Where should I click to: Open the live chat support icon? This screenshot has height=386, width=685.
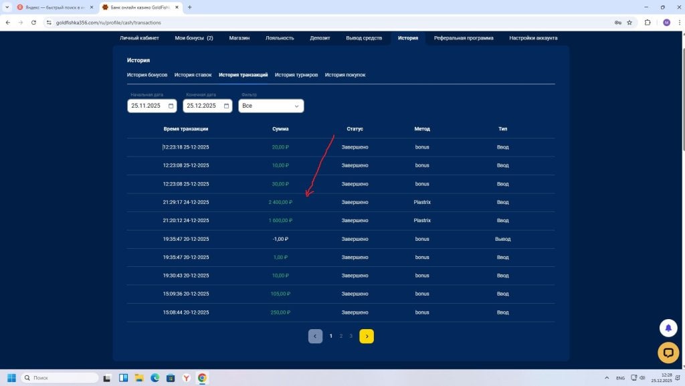668,353
